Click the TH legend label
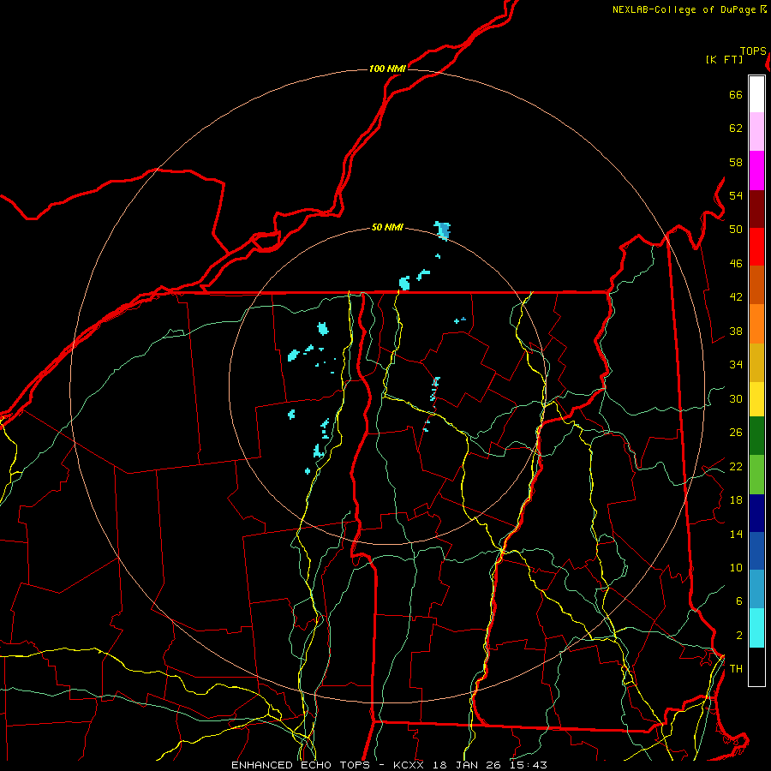Image resolution: width=771 pixels, height=771 pixels. [736, 669]
